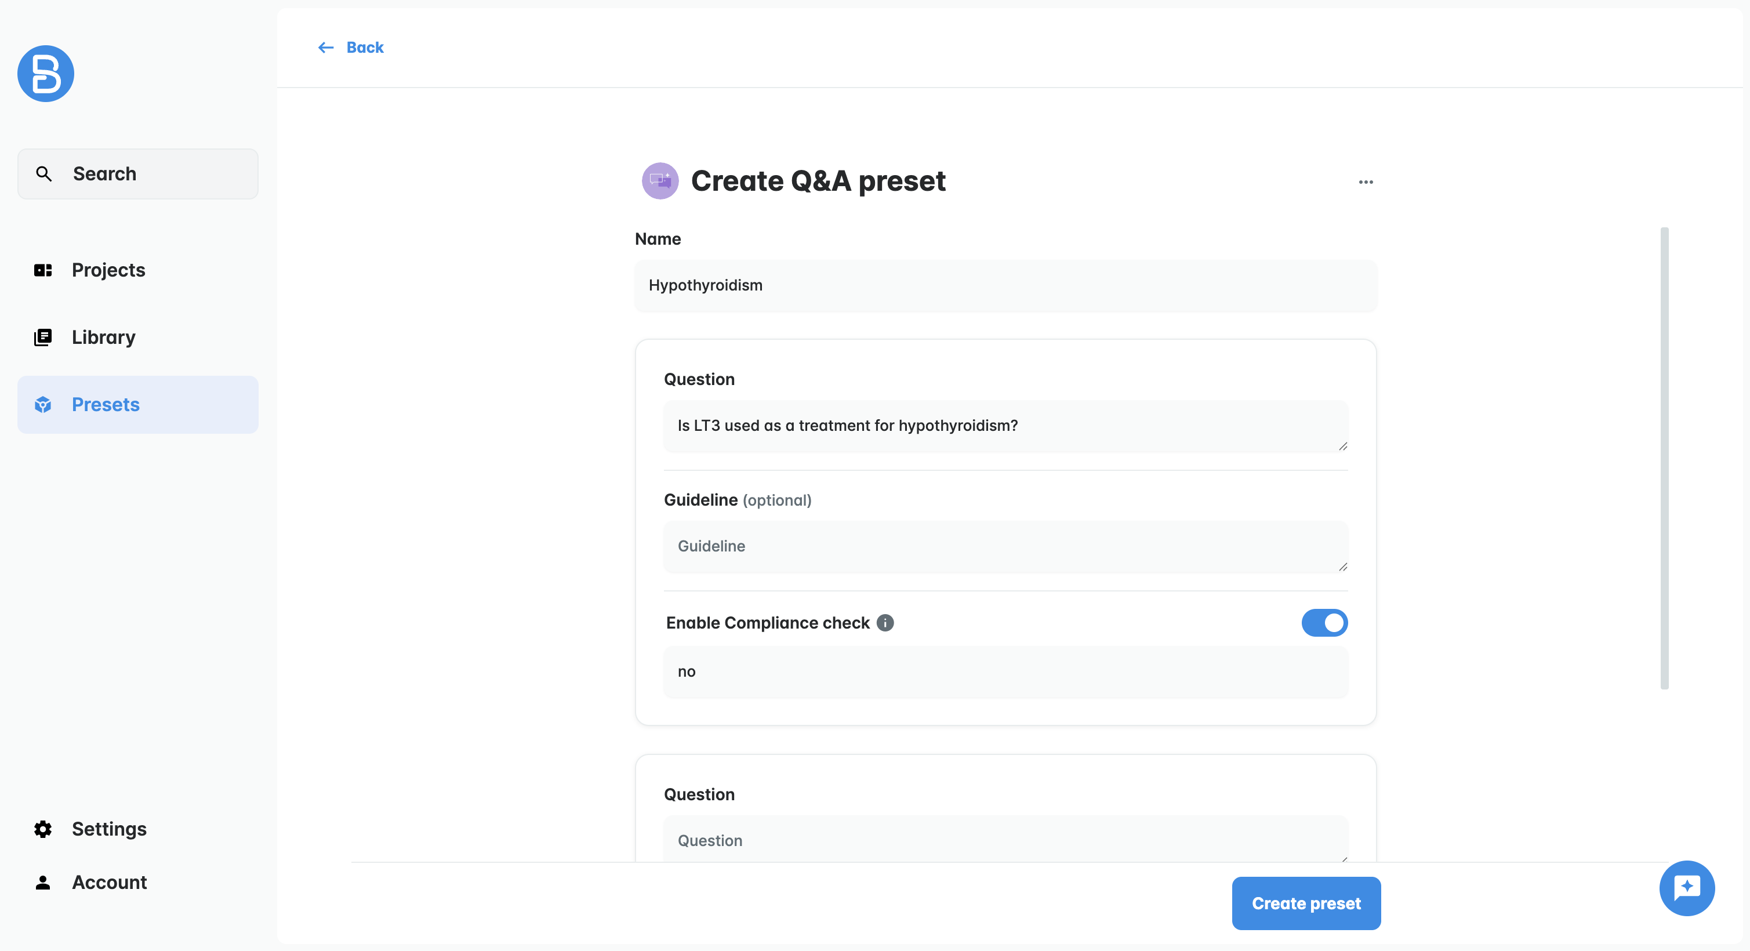Click the LT3 question text area
1750x951 pixels.
point(1005,426)
